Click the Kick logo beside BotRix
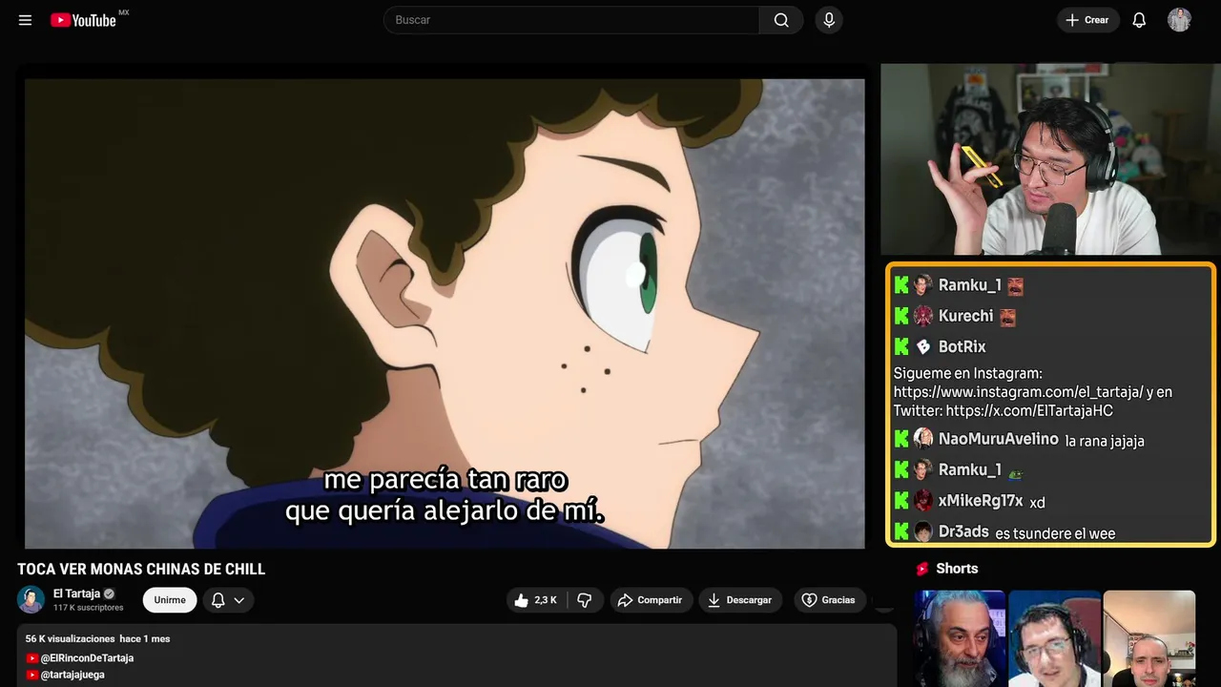 pyautogui.click(x=901, y=346)
